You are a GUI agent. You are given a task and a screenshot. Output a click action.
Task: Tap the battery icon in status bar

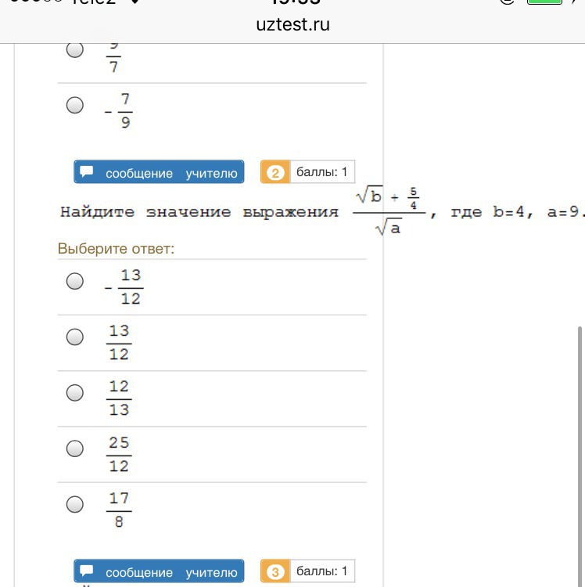coord(544,3)
